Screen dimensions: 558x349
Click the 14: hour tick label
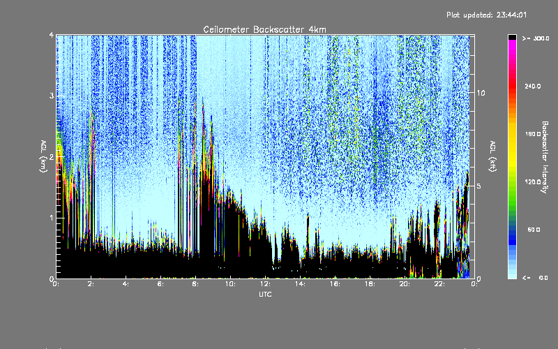[x=300, y=284]
